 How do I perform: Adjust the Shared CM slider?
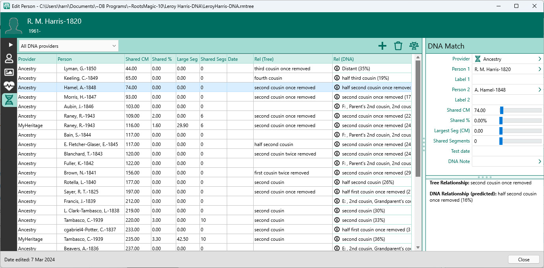pos(501,111)
